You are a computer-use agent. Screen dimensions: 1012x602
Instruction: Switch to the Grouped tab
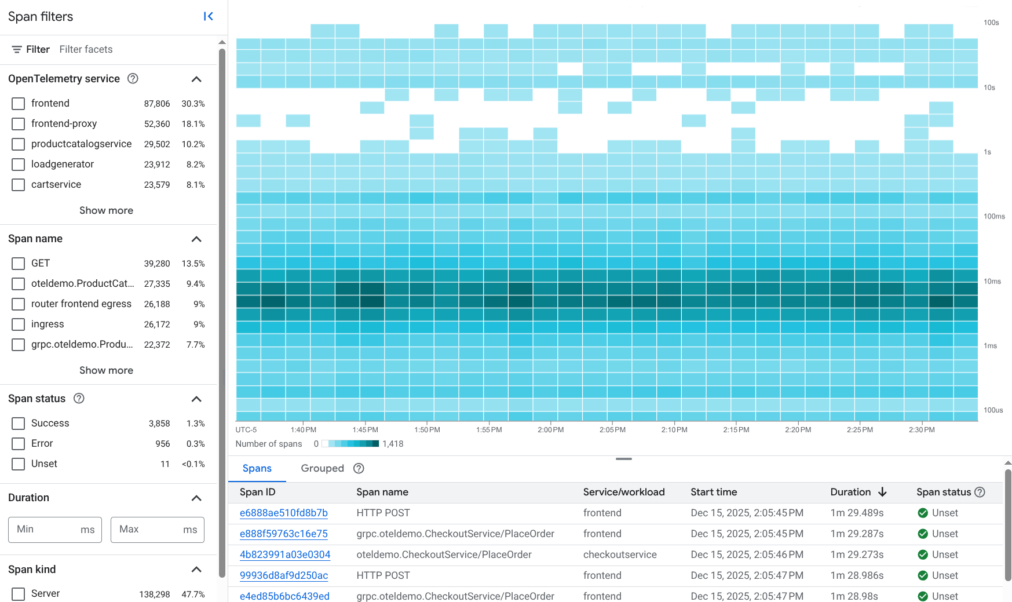[x=322, y=468]
